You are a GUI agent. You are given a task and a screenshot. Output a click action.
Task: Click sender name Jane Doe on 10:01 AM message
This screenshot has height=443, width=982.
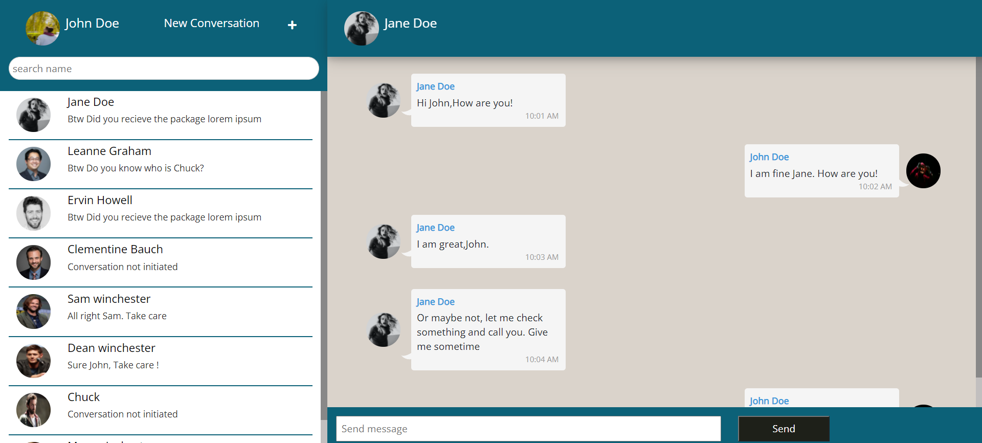[x=435, y=86]
